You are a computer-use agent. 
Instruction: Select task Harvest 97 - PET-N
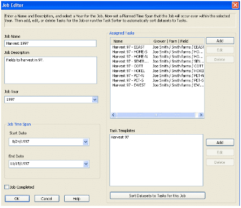(128, 75)
